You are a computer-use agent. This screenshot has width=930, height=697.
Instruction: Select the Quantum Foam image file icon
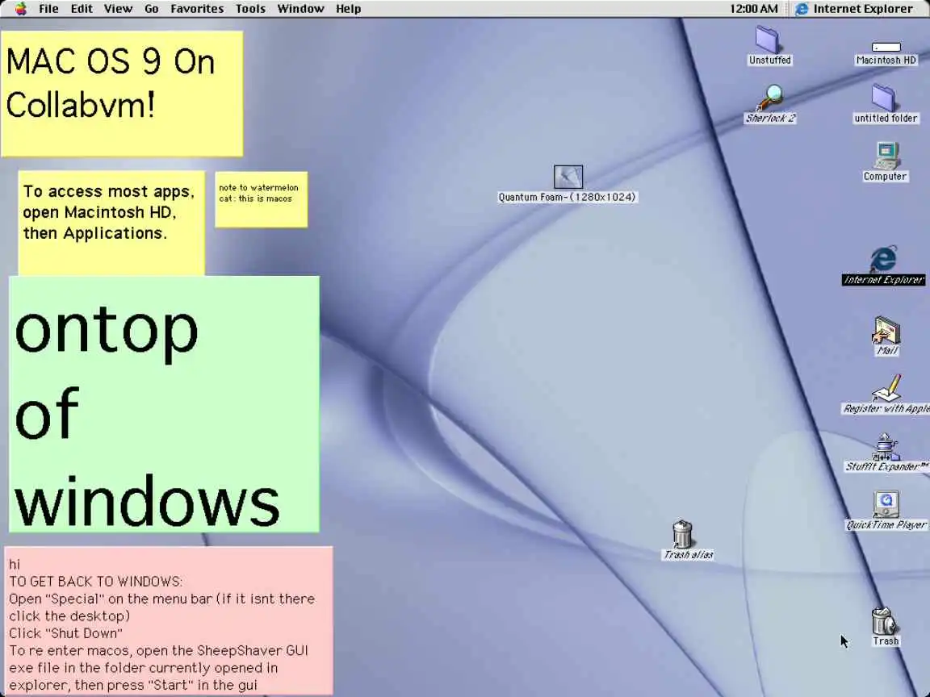click(568, 177)
